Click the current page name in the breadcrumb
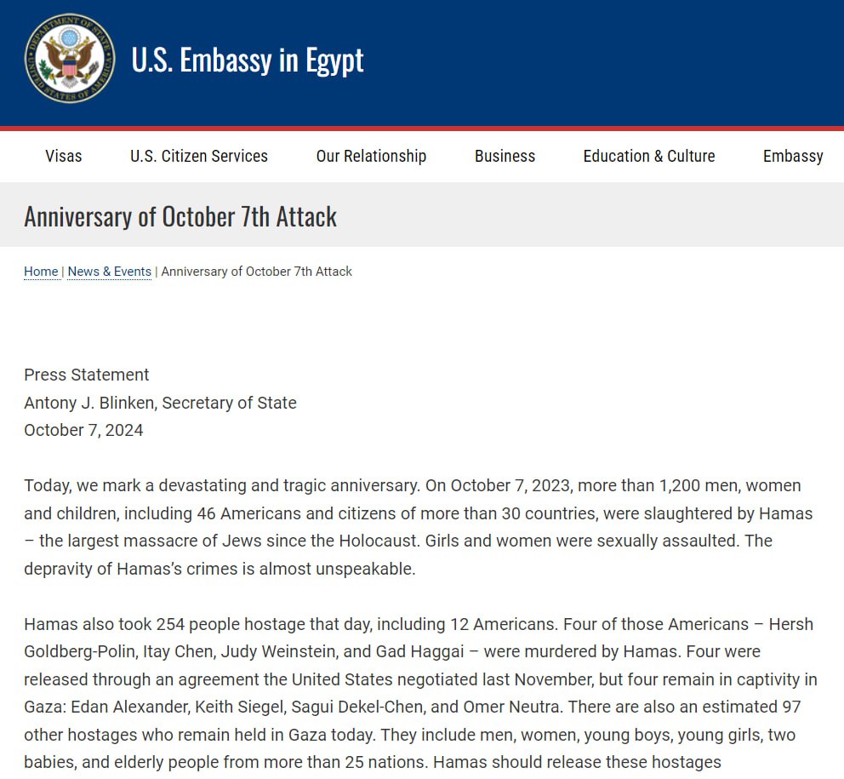The height and width of the screenshot is (779, 844). 256,272
